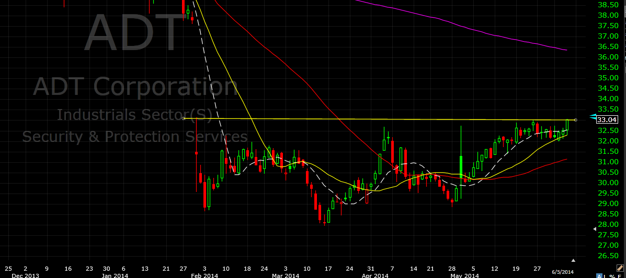Click the last green candlestick on chart

567,125
